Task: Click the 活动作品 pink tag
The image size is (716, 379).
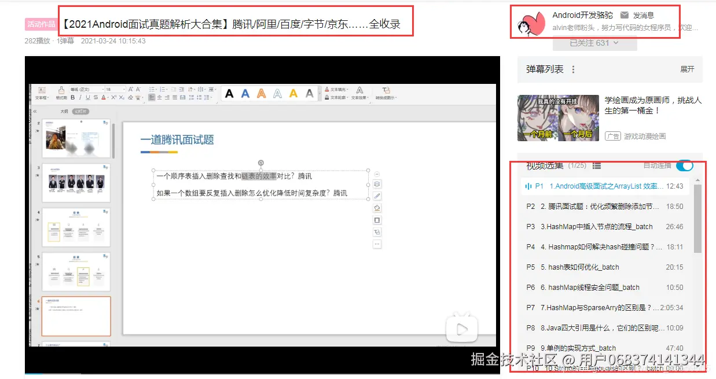Action: point(41,24)
